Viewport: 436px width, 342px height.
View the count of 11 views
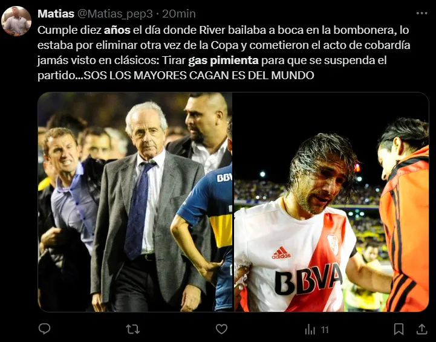coord(325,330)
